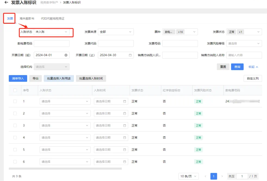Open the 票种 dropdown arrow
This screenshot has width=267, height=181.
pyautogui.click(x=194, y=31)
